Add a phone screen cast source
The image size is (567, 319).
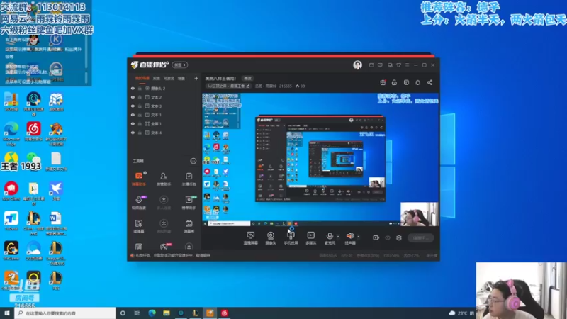tap(291, 238)
